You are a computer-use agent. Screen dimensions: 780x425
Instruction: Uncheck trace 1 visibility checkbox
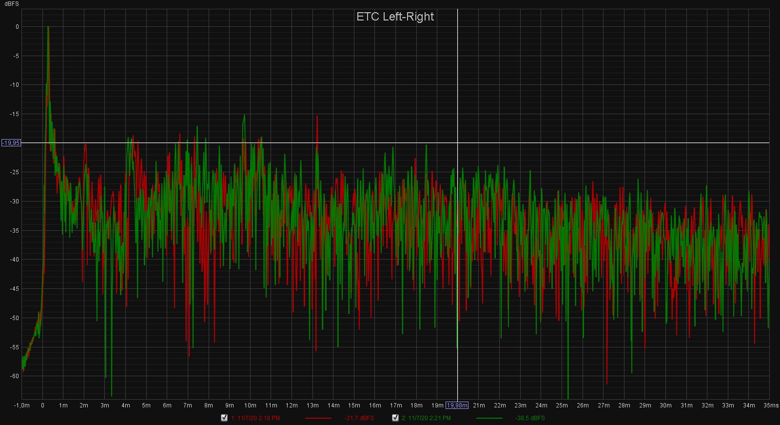point(224,418)
